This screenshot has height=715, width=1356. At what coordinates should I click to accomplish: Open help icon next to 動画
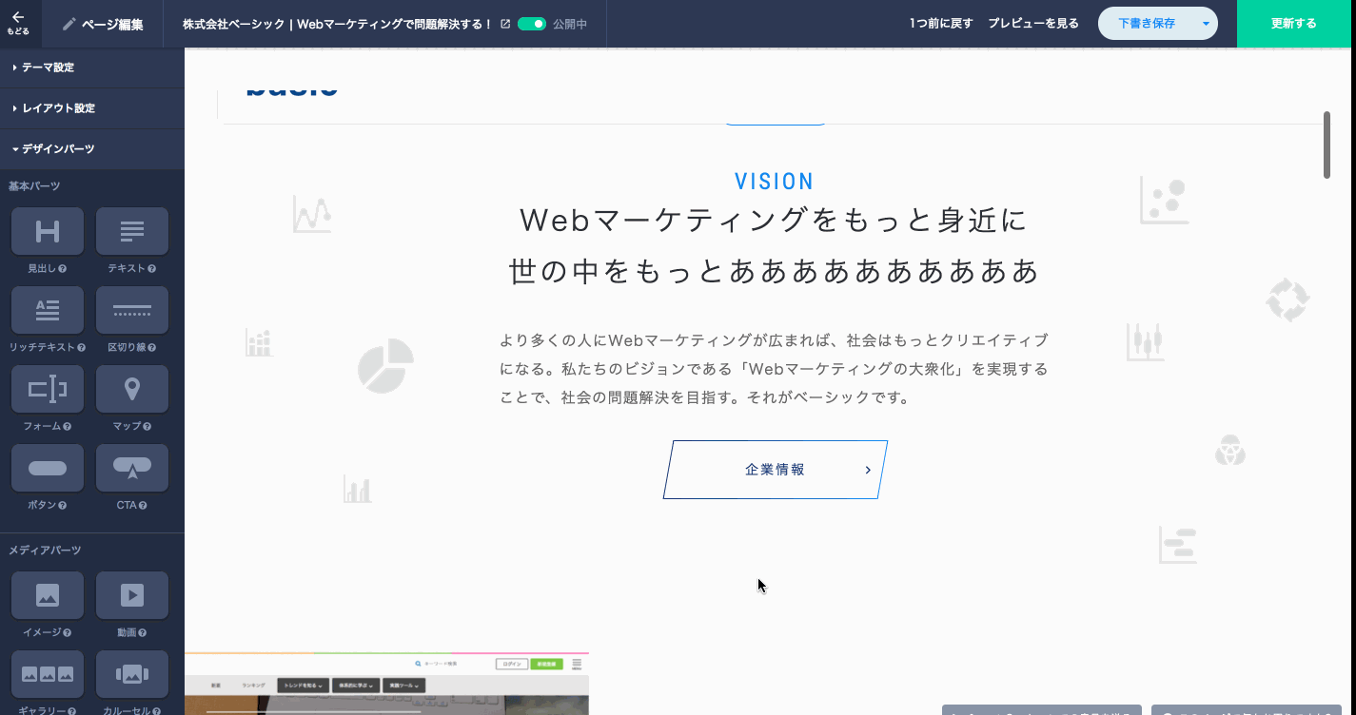coord(142,633)
